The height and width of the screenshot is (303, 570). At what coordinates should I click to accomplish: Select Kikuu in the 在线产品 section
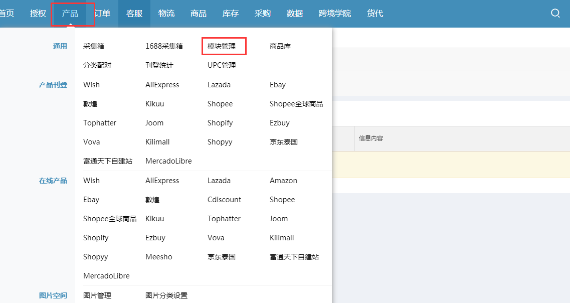tap(154, 219)
